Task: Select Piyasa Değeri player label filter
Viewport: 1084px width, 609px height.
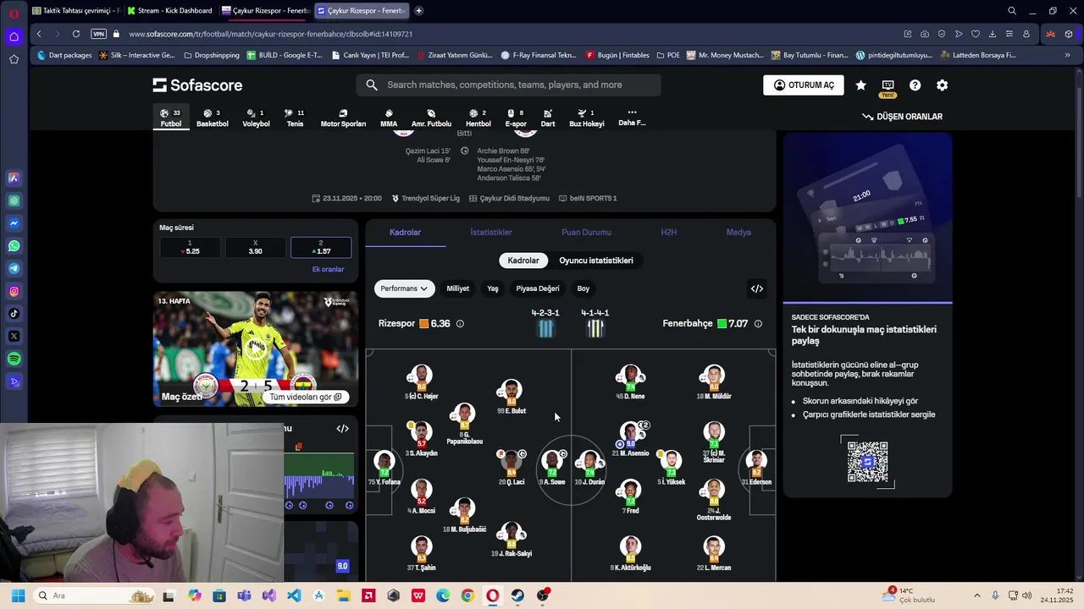Action: [538, 288]
